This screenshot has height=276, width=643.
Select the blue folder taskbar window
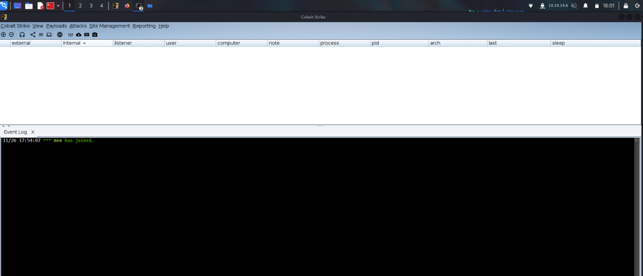(x=150, y=6)
